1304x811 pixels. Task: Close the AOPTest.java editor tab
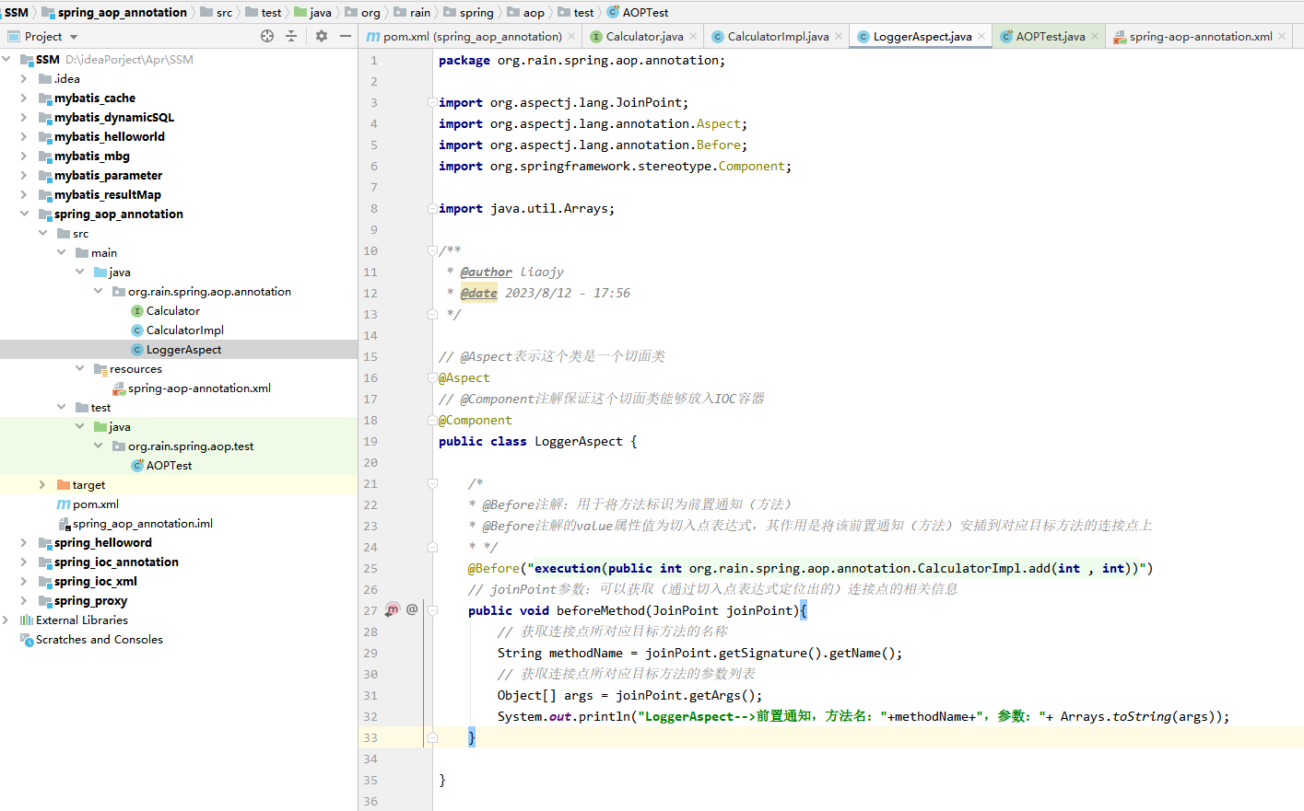click(1094, 36)
